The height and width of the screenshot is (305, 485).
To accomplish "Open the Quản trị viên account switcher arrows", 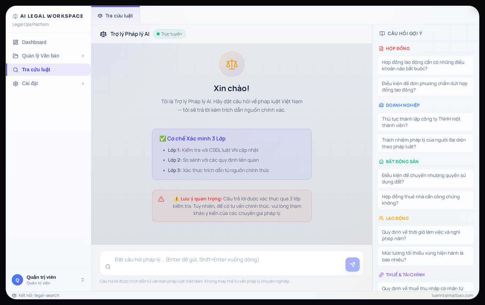I will 83,280.
